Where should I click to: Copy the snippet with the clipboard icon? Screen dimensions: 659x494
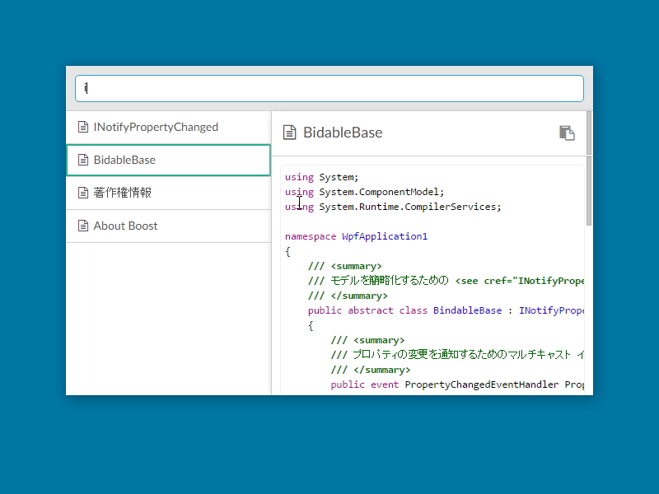point(567,133)
